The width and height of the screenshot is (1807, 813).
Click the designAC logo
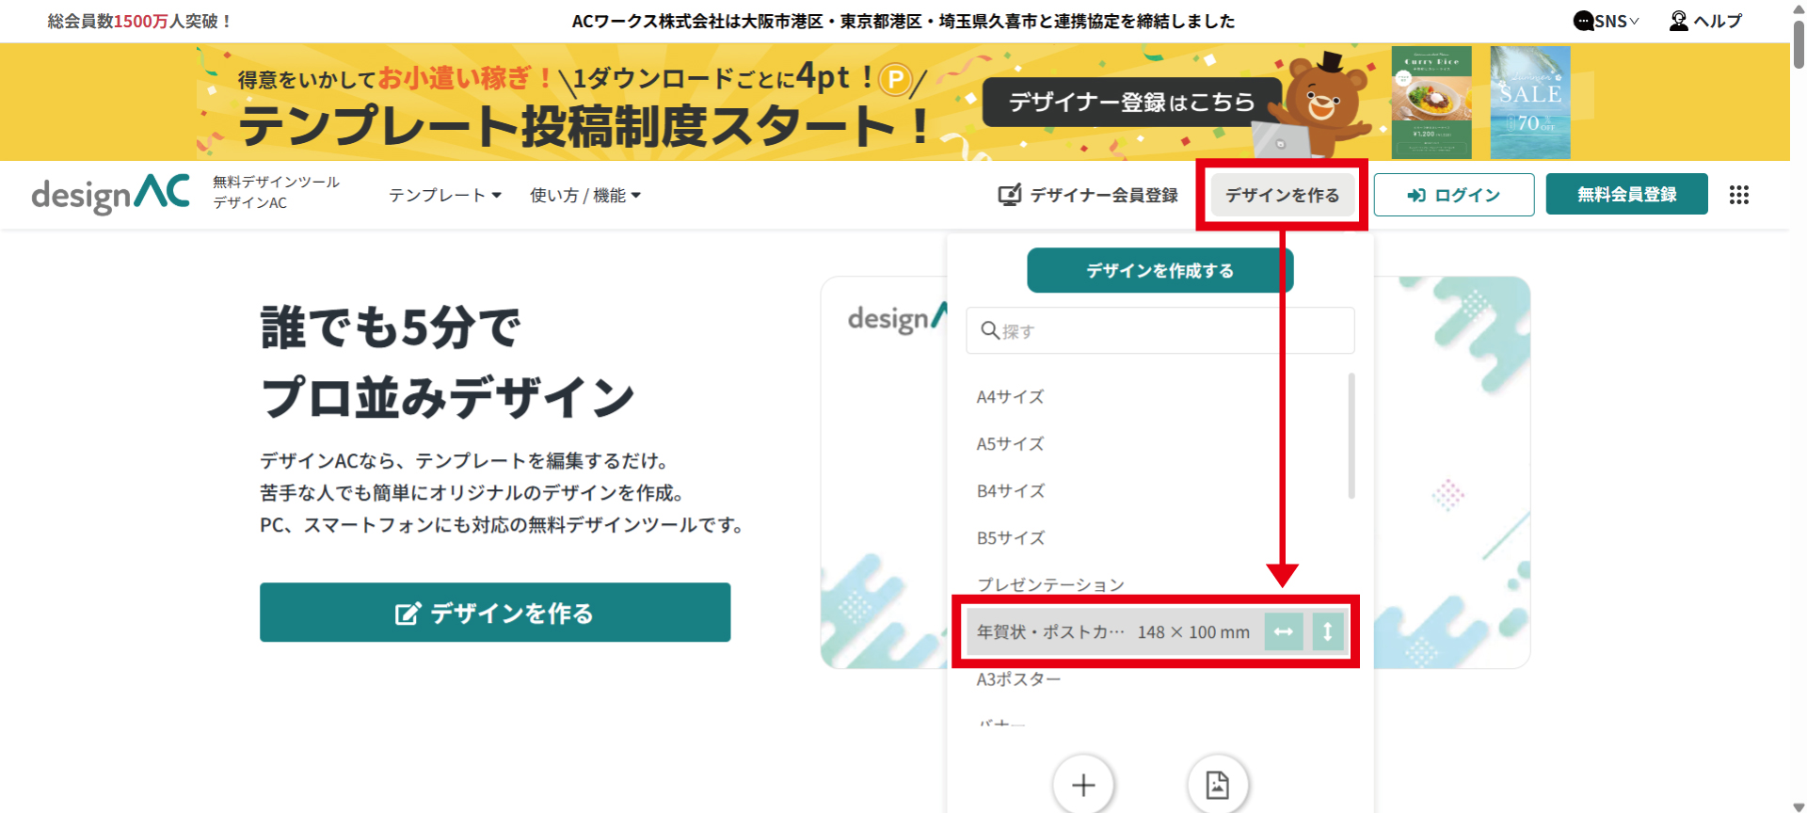point(111,195)
